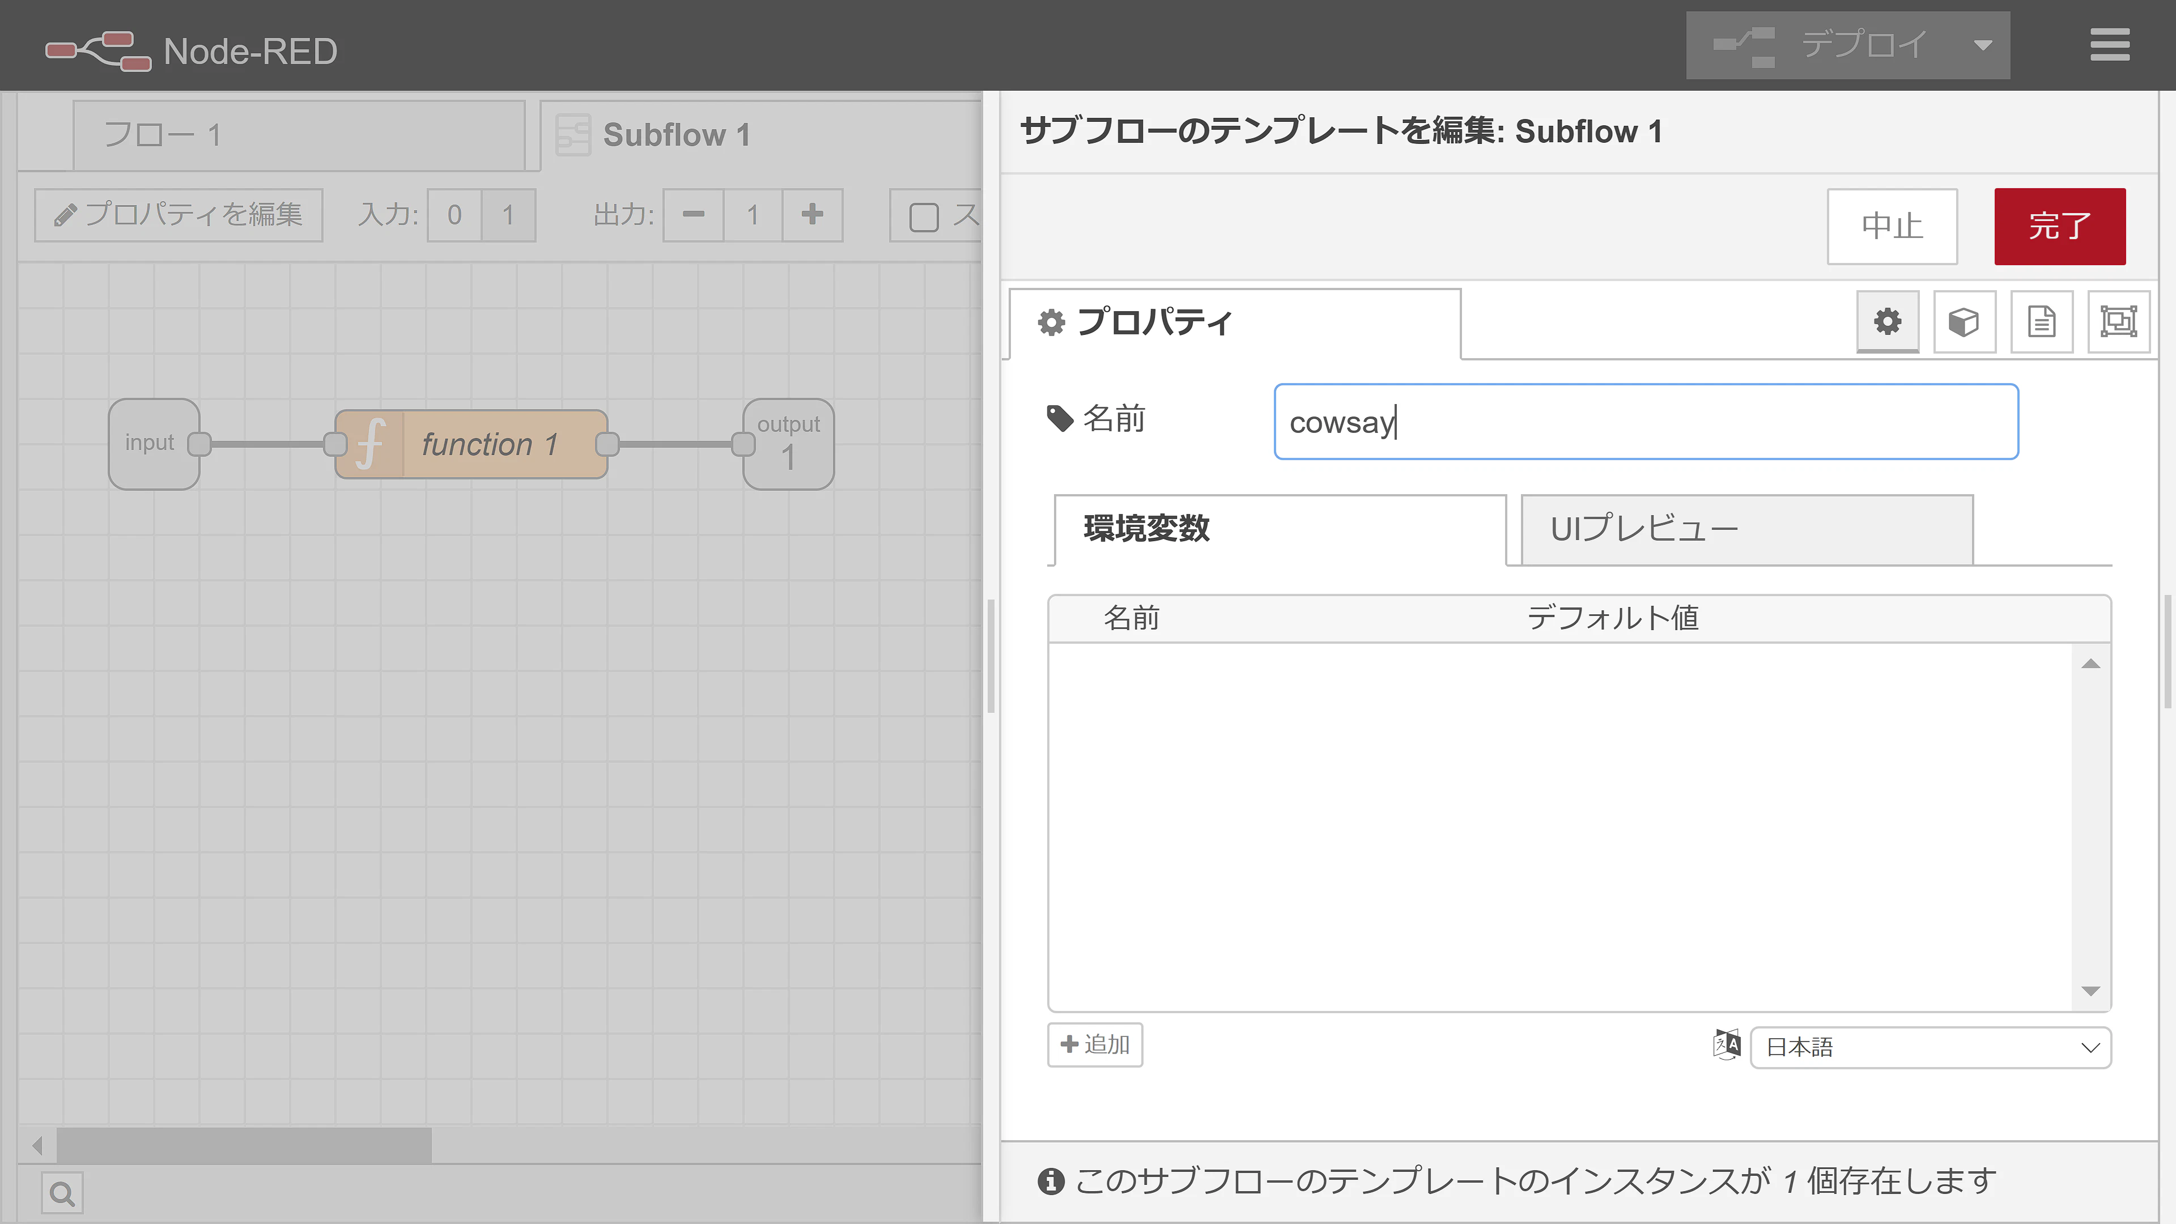Click the 名前 name input field
The height and width of the screenshot is (1224, 2176).
pyautogui.click(x=1646, y=422)
